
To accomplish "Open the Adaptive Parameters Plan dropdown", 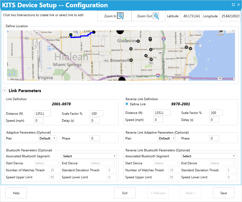I will (47, 138).
